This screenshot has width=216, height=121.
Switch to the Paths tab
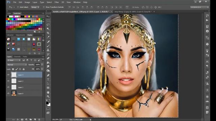25,57
